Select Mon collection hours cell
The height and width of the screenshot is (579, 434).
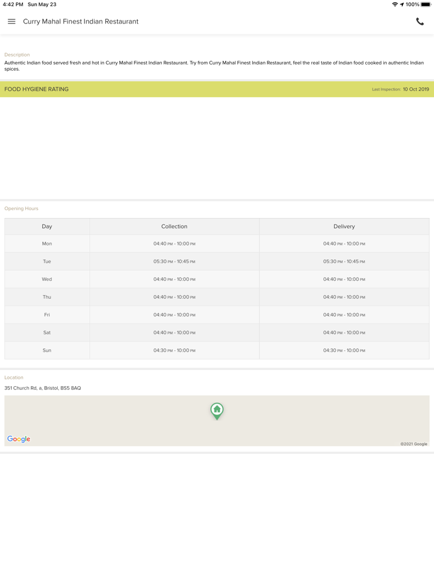[174, 244]
